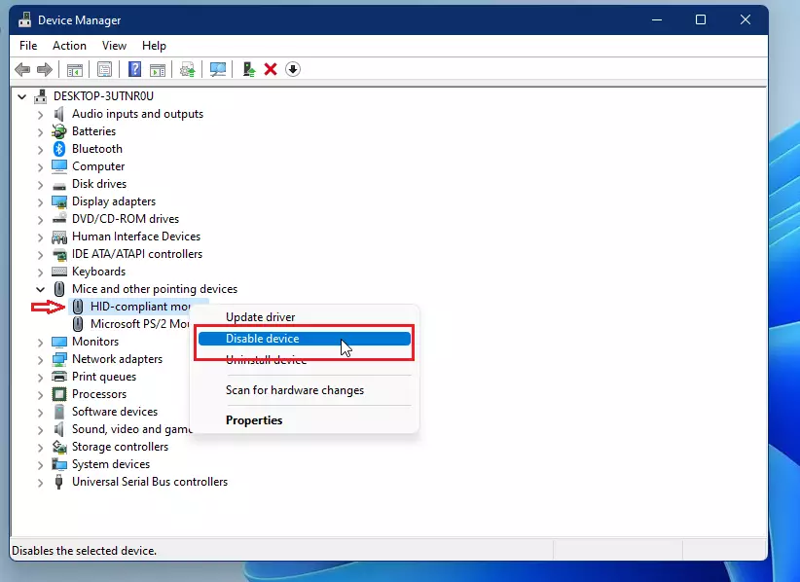Click the Microsoft PS/2 Mouse device icon
Viewport: 800px width, 582px height.
point(78,324)
